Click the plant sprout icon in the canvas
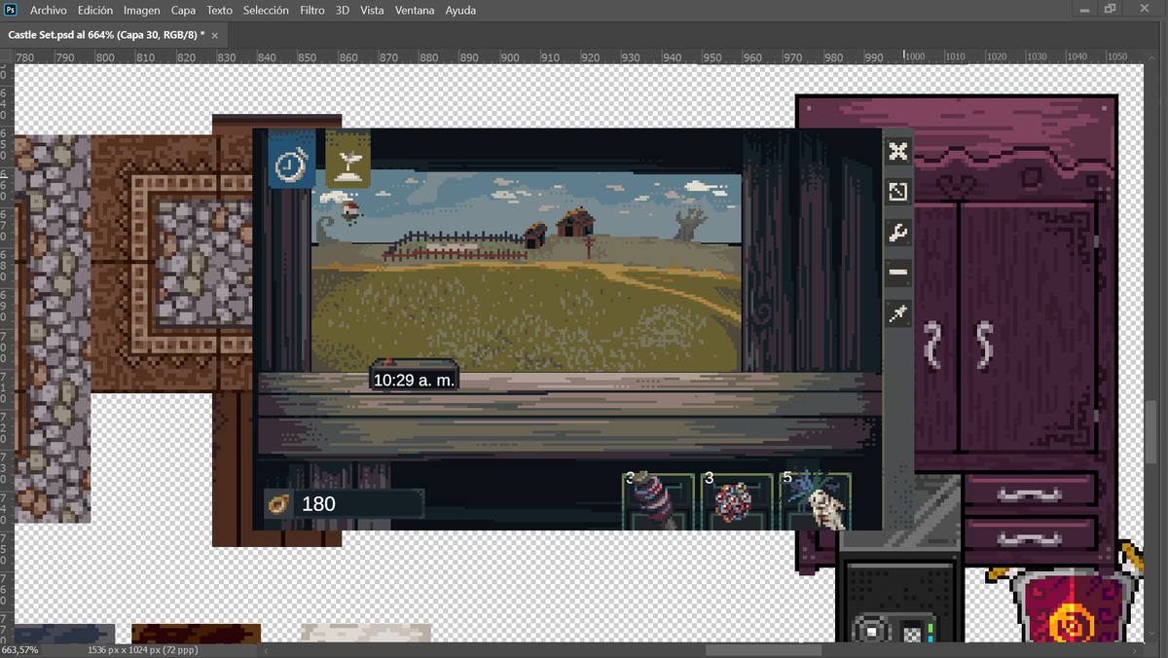 pyautogui.click(x=347, y=160)
